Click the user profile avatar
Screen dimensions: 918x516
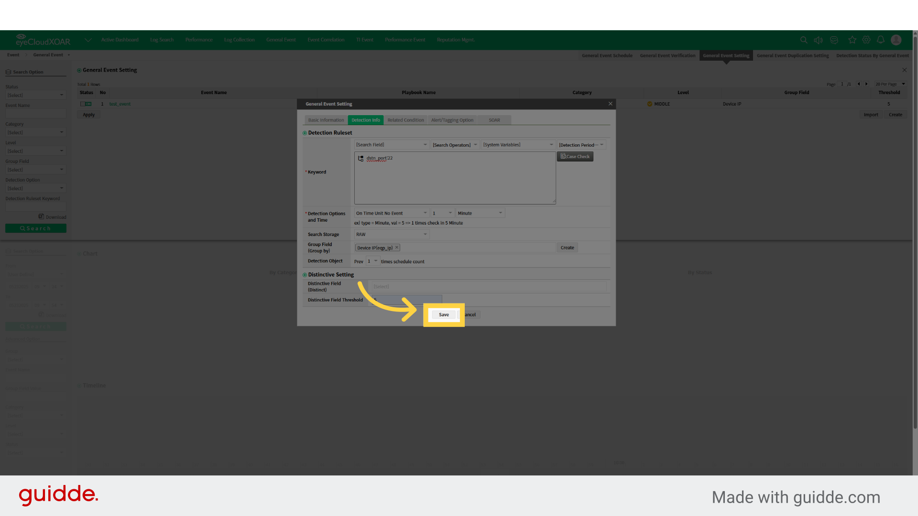[896, 40]
